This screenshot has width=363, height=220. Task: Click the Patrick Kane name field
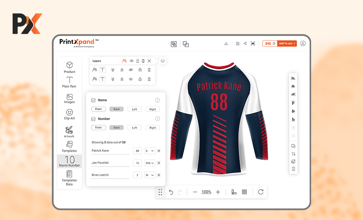[x=110, y=151]
